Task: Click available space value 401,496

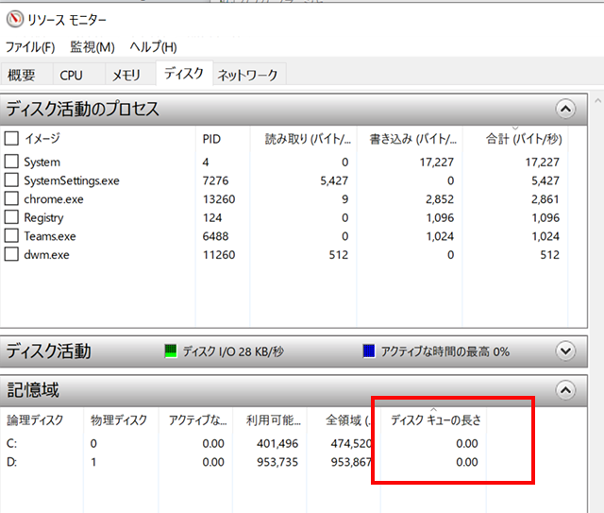Action: point(277,444)
